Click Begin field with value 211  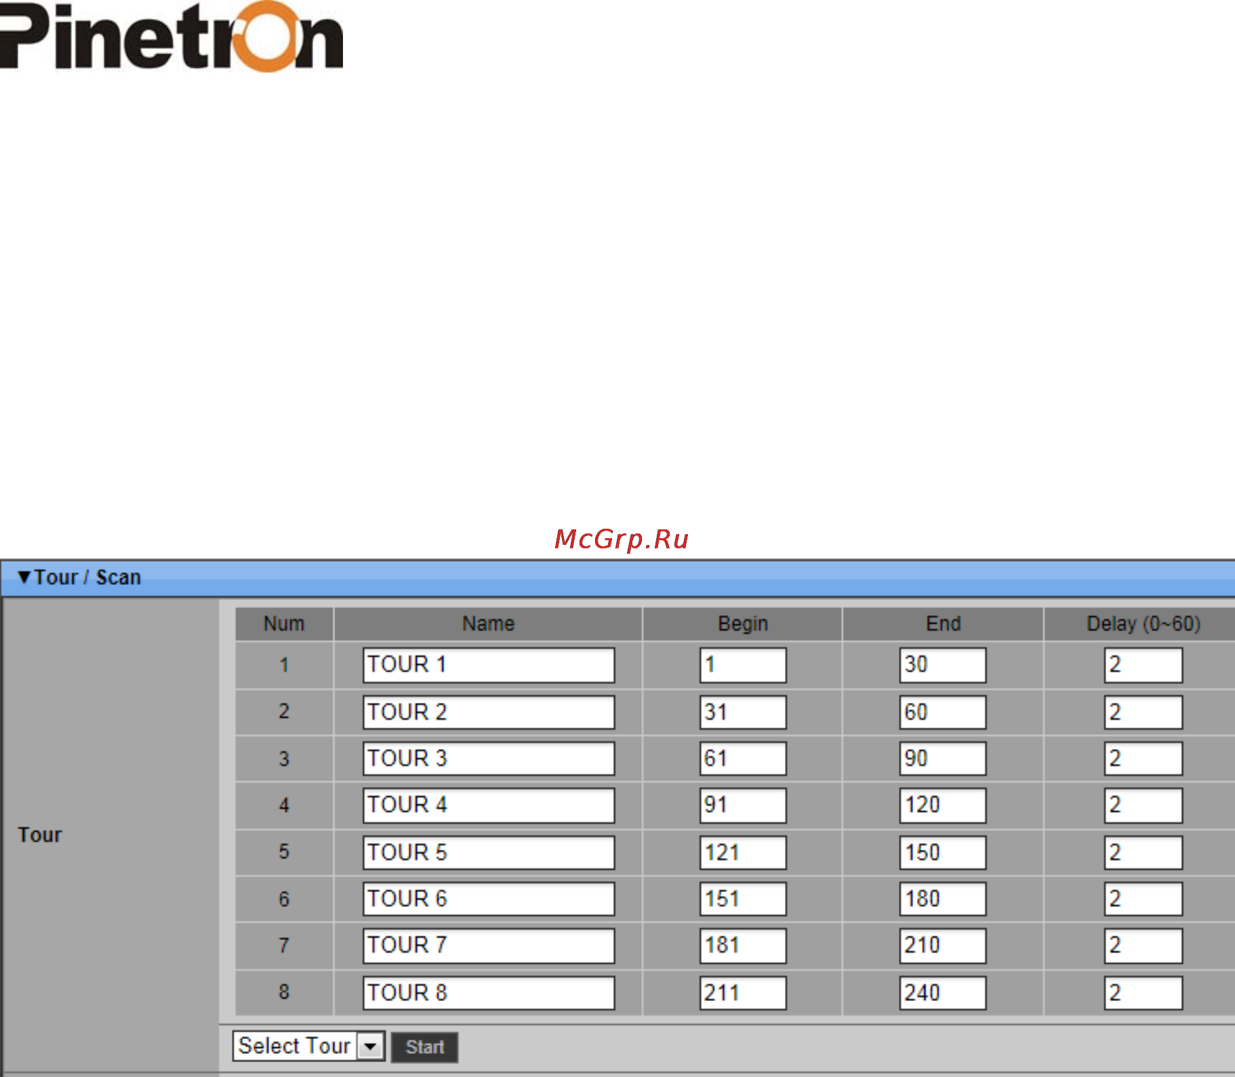[743, 993]
